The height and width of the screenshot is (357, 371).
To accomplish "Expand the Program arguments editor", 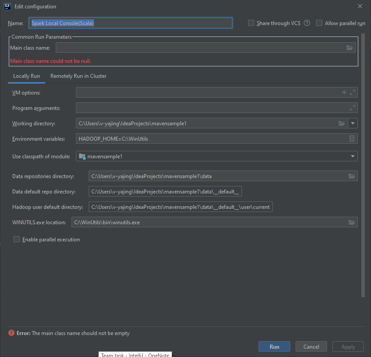I will tap(352, 108).
